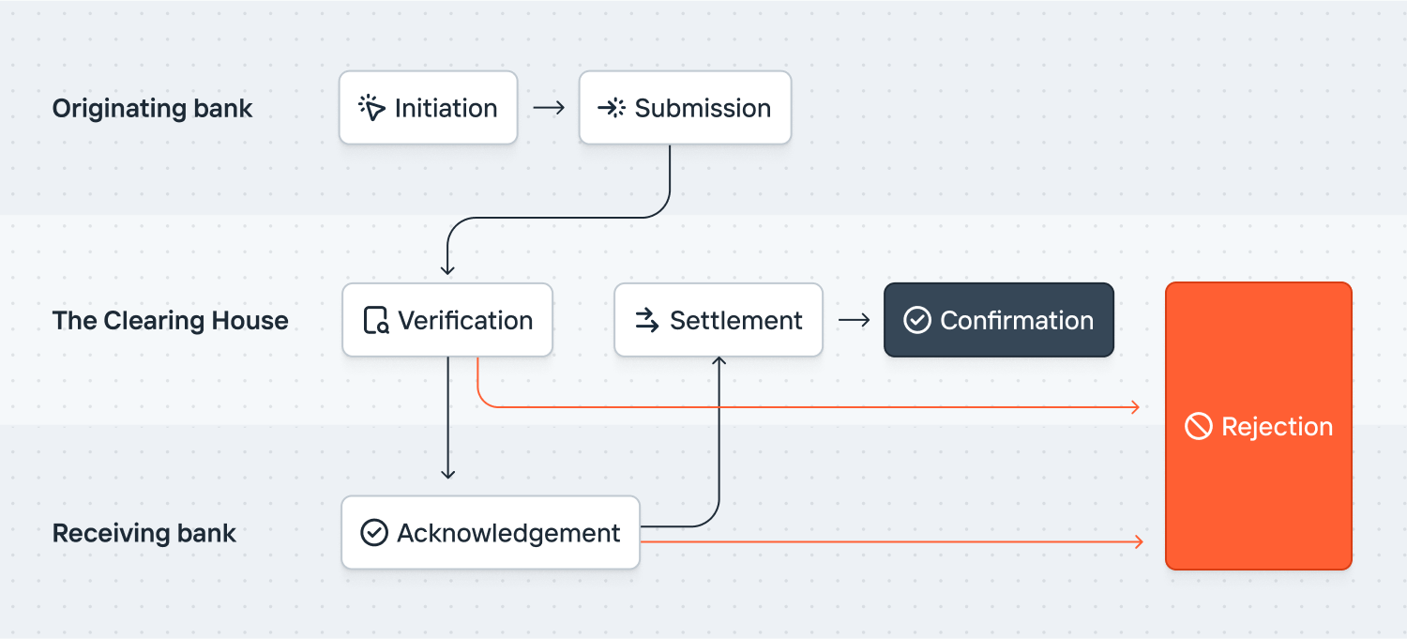Click the Submission arrow icon
This screenshot has height=639, width=1407.
612,108
